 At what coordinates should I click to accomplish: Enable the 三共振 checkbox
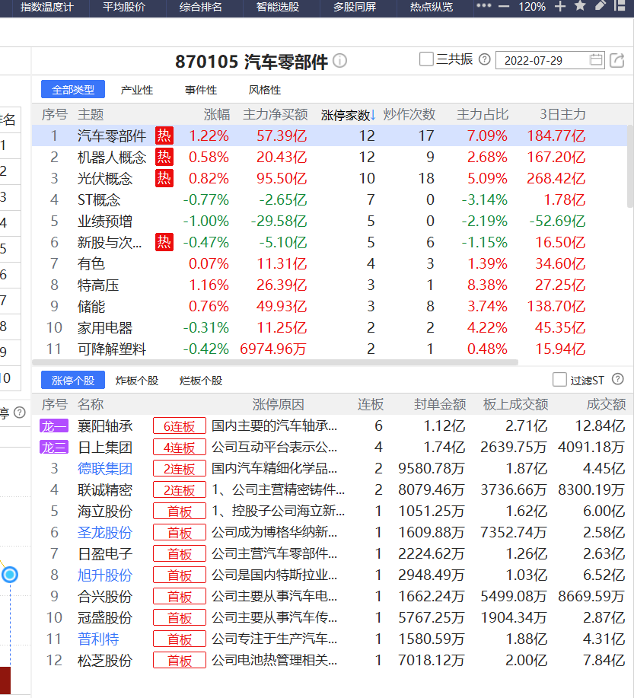tap(426, 59)
